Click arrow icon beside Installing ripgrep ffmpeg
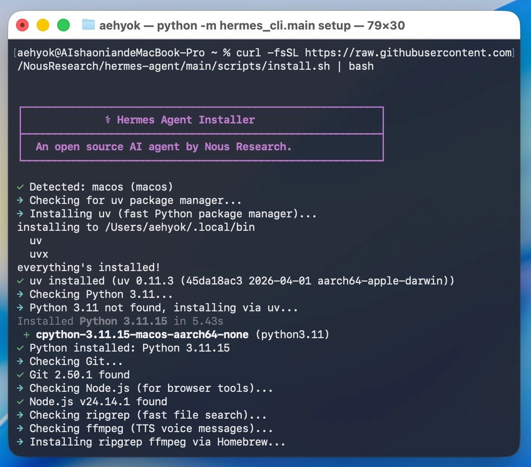Image resolution: width=531 pixels, height=467 pixels. click(x=20, y=442)
